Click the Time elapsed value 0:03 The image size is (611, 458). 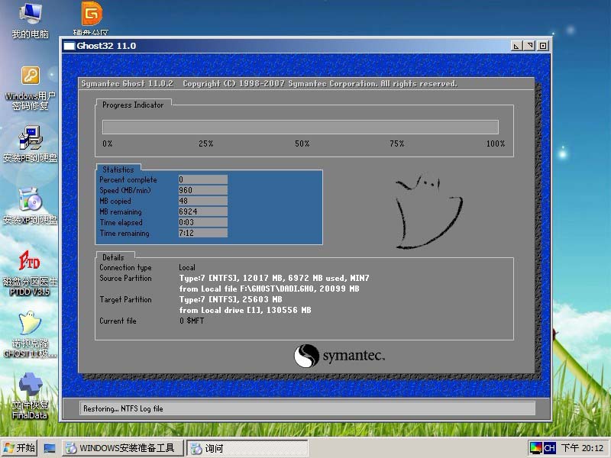pos(203,222)
